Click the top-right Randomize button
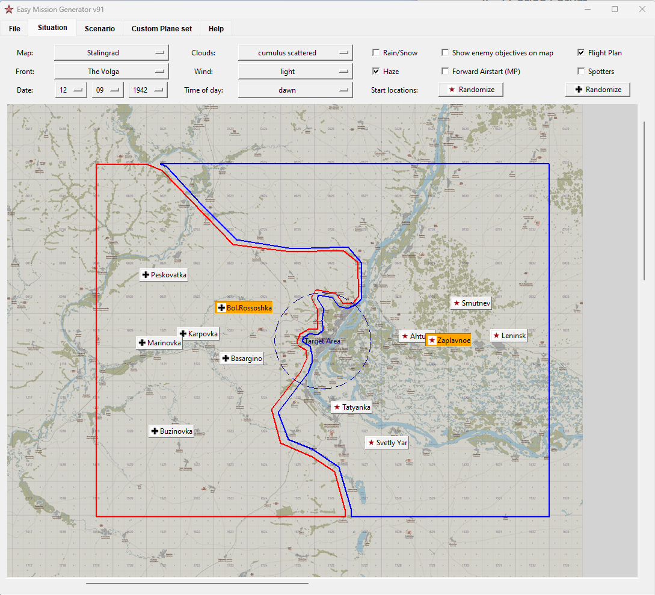The width and height of the screenshot is (655, 595). tap(598, 89)
